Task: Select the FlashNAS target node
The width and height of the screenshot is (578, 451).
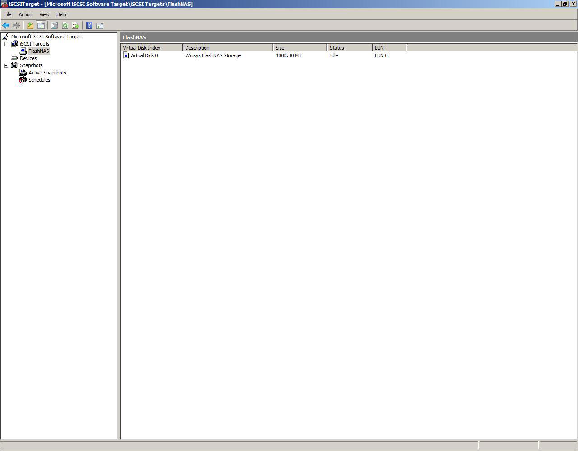Action: (38, 51)
